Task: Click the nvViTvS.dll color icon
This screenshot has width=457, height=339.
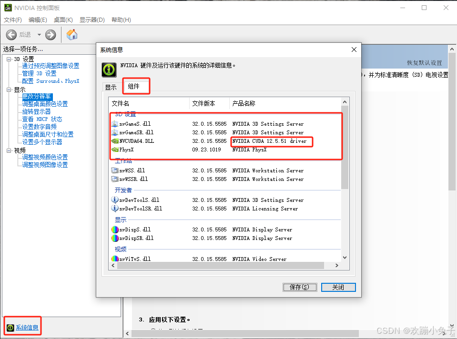Action: tap(115, 259)
